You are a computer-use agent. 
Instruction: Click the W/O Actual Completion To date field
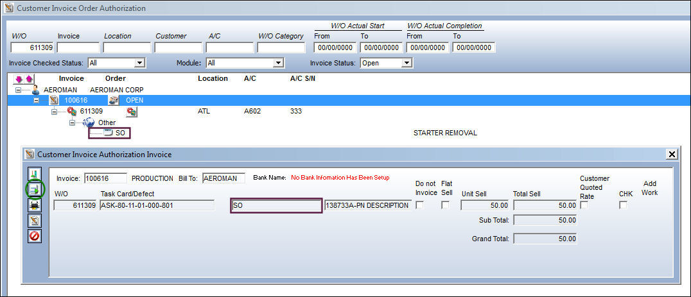(474, 47)
